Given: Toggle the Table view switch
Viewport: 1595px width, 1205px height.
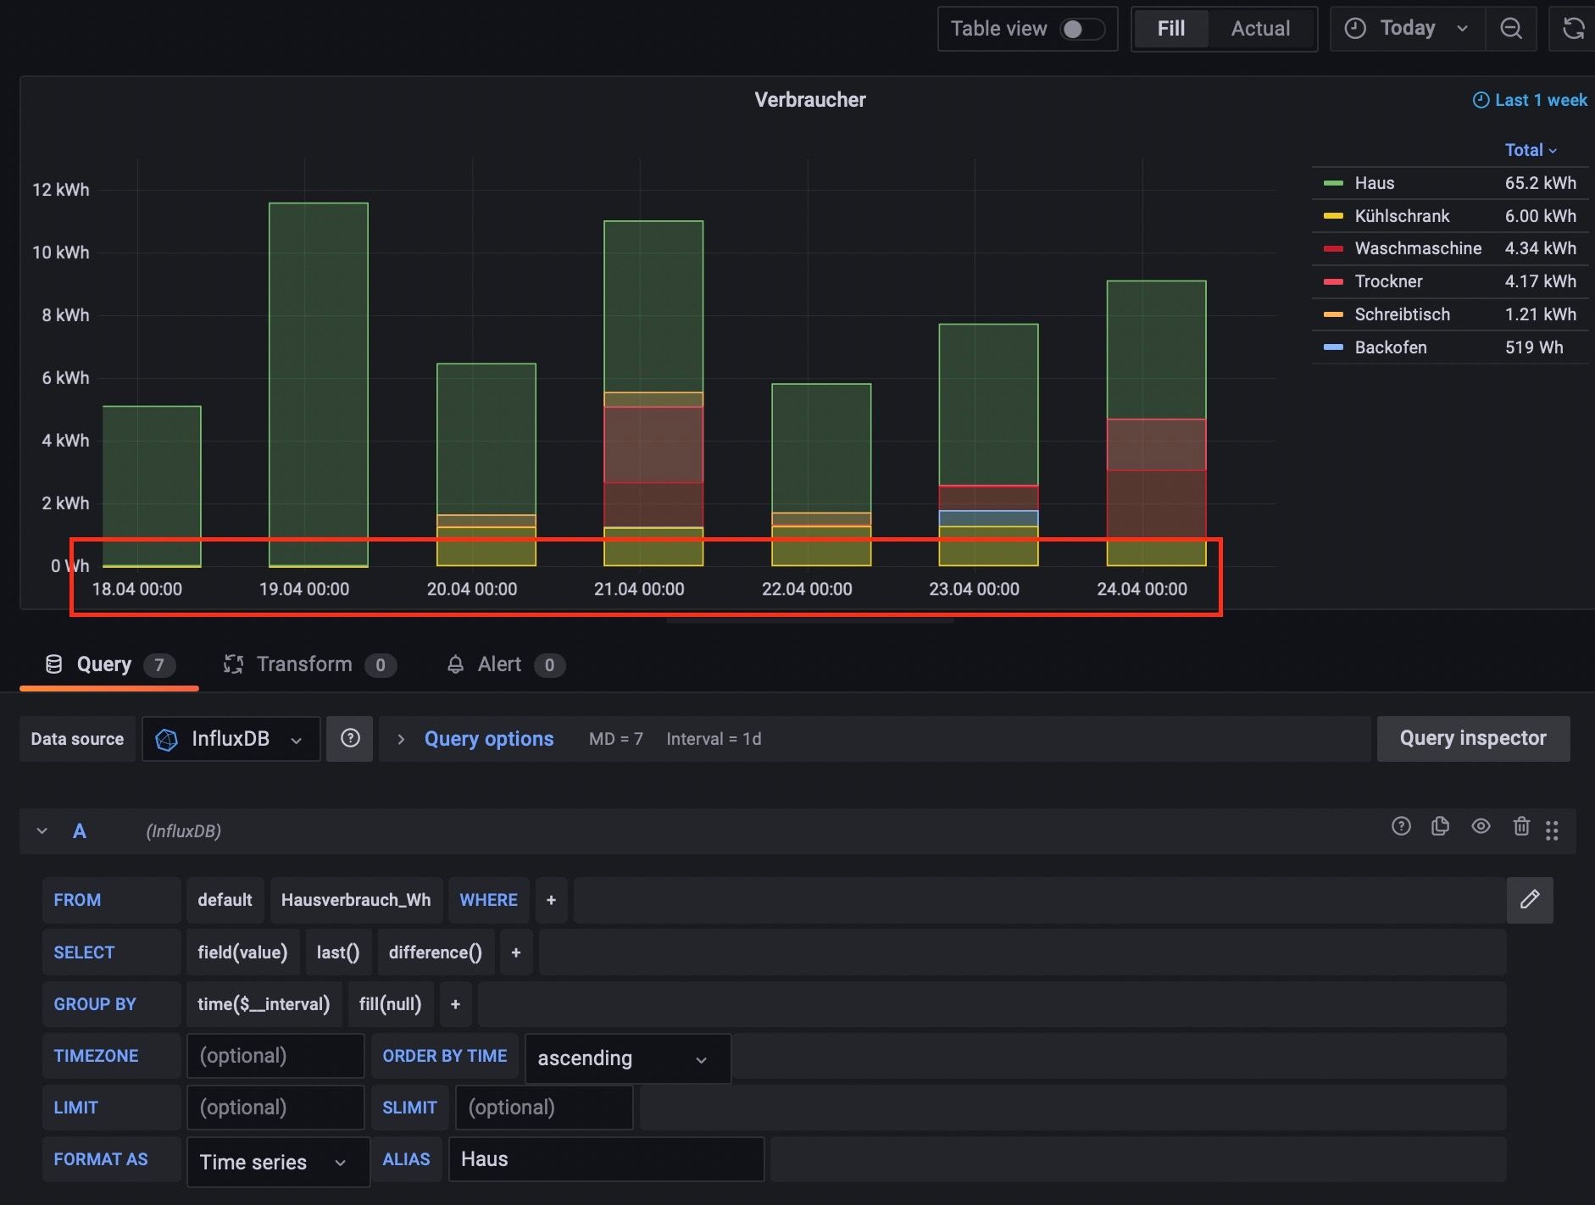Looking at the screenshot, I should 1082,29.
